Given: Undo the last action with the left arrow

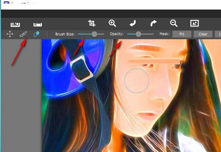Looking at the screenshot, I should [x=133, y=24].
